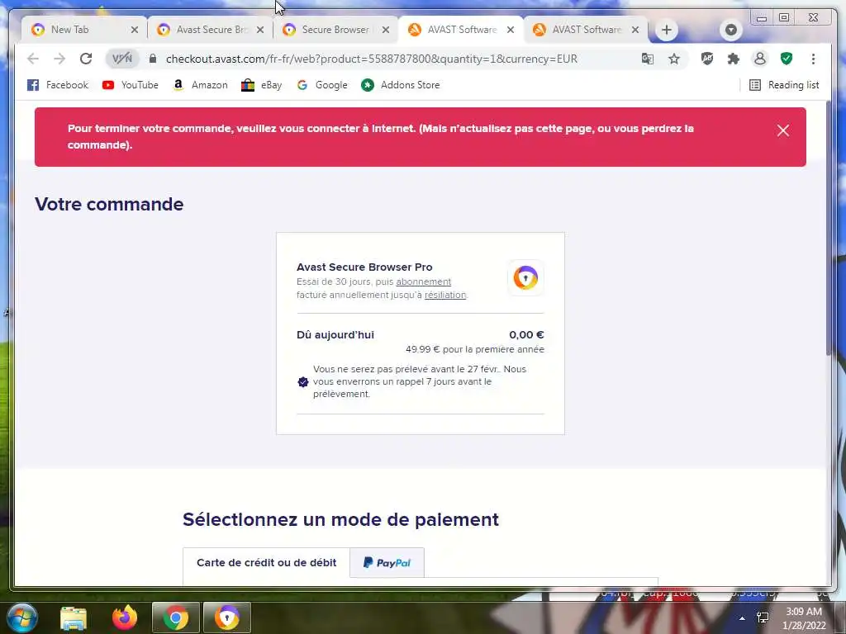
Task: Dismiss the red internet connection banner
Action: 783,130
